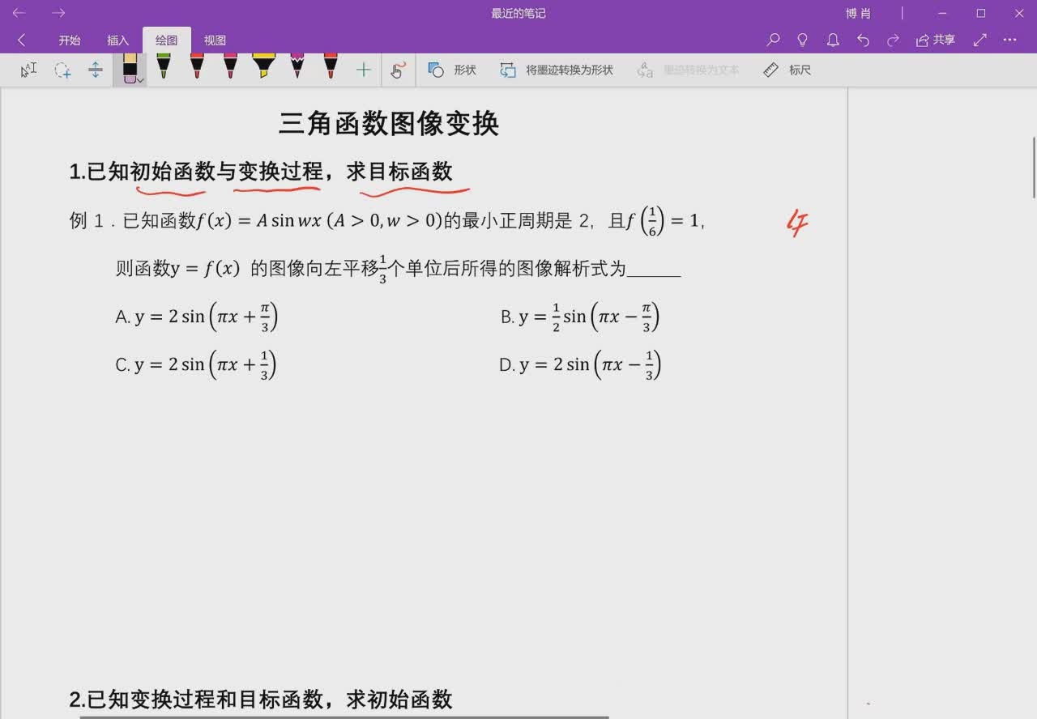This screenshot has height=719, width=1037.
Task: Select the last red pen before plus
Action: click(x=330, y=66)
